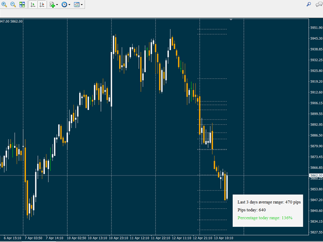This screenshot has width=323, height=242.
Task: Click the 5951.90 price scale label
Action: pos(316,28)
